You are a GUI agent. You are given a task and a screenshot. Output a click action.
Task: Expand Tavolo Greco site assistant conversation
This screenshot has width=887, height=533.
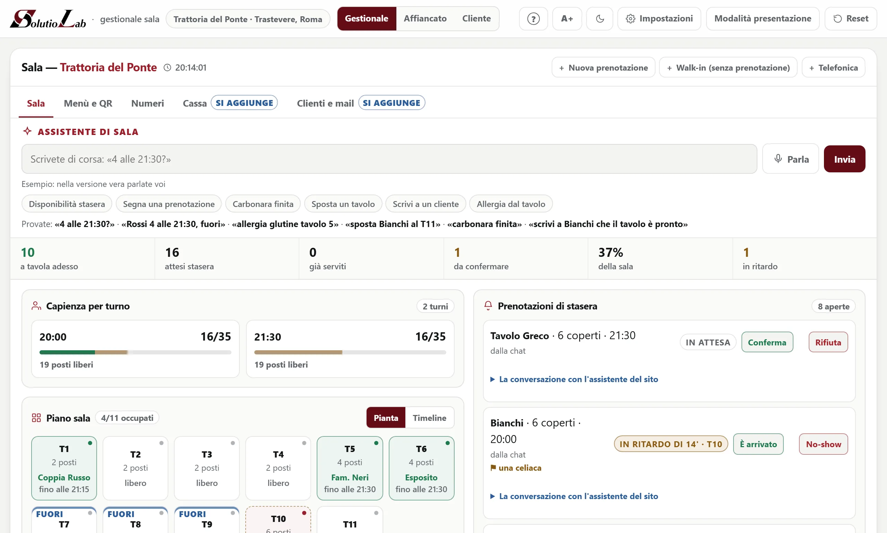click(x=574, y=379)
